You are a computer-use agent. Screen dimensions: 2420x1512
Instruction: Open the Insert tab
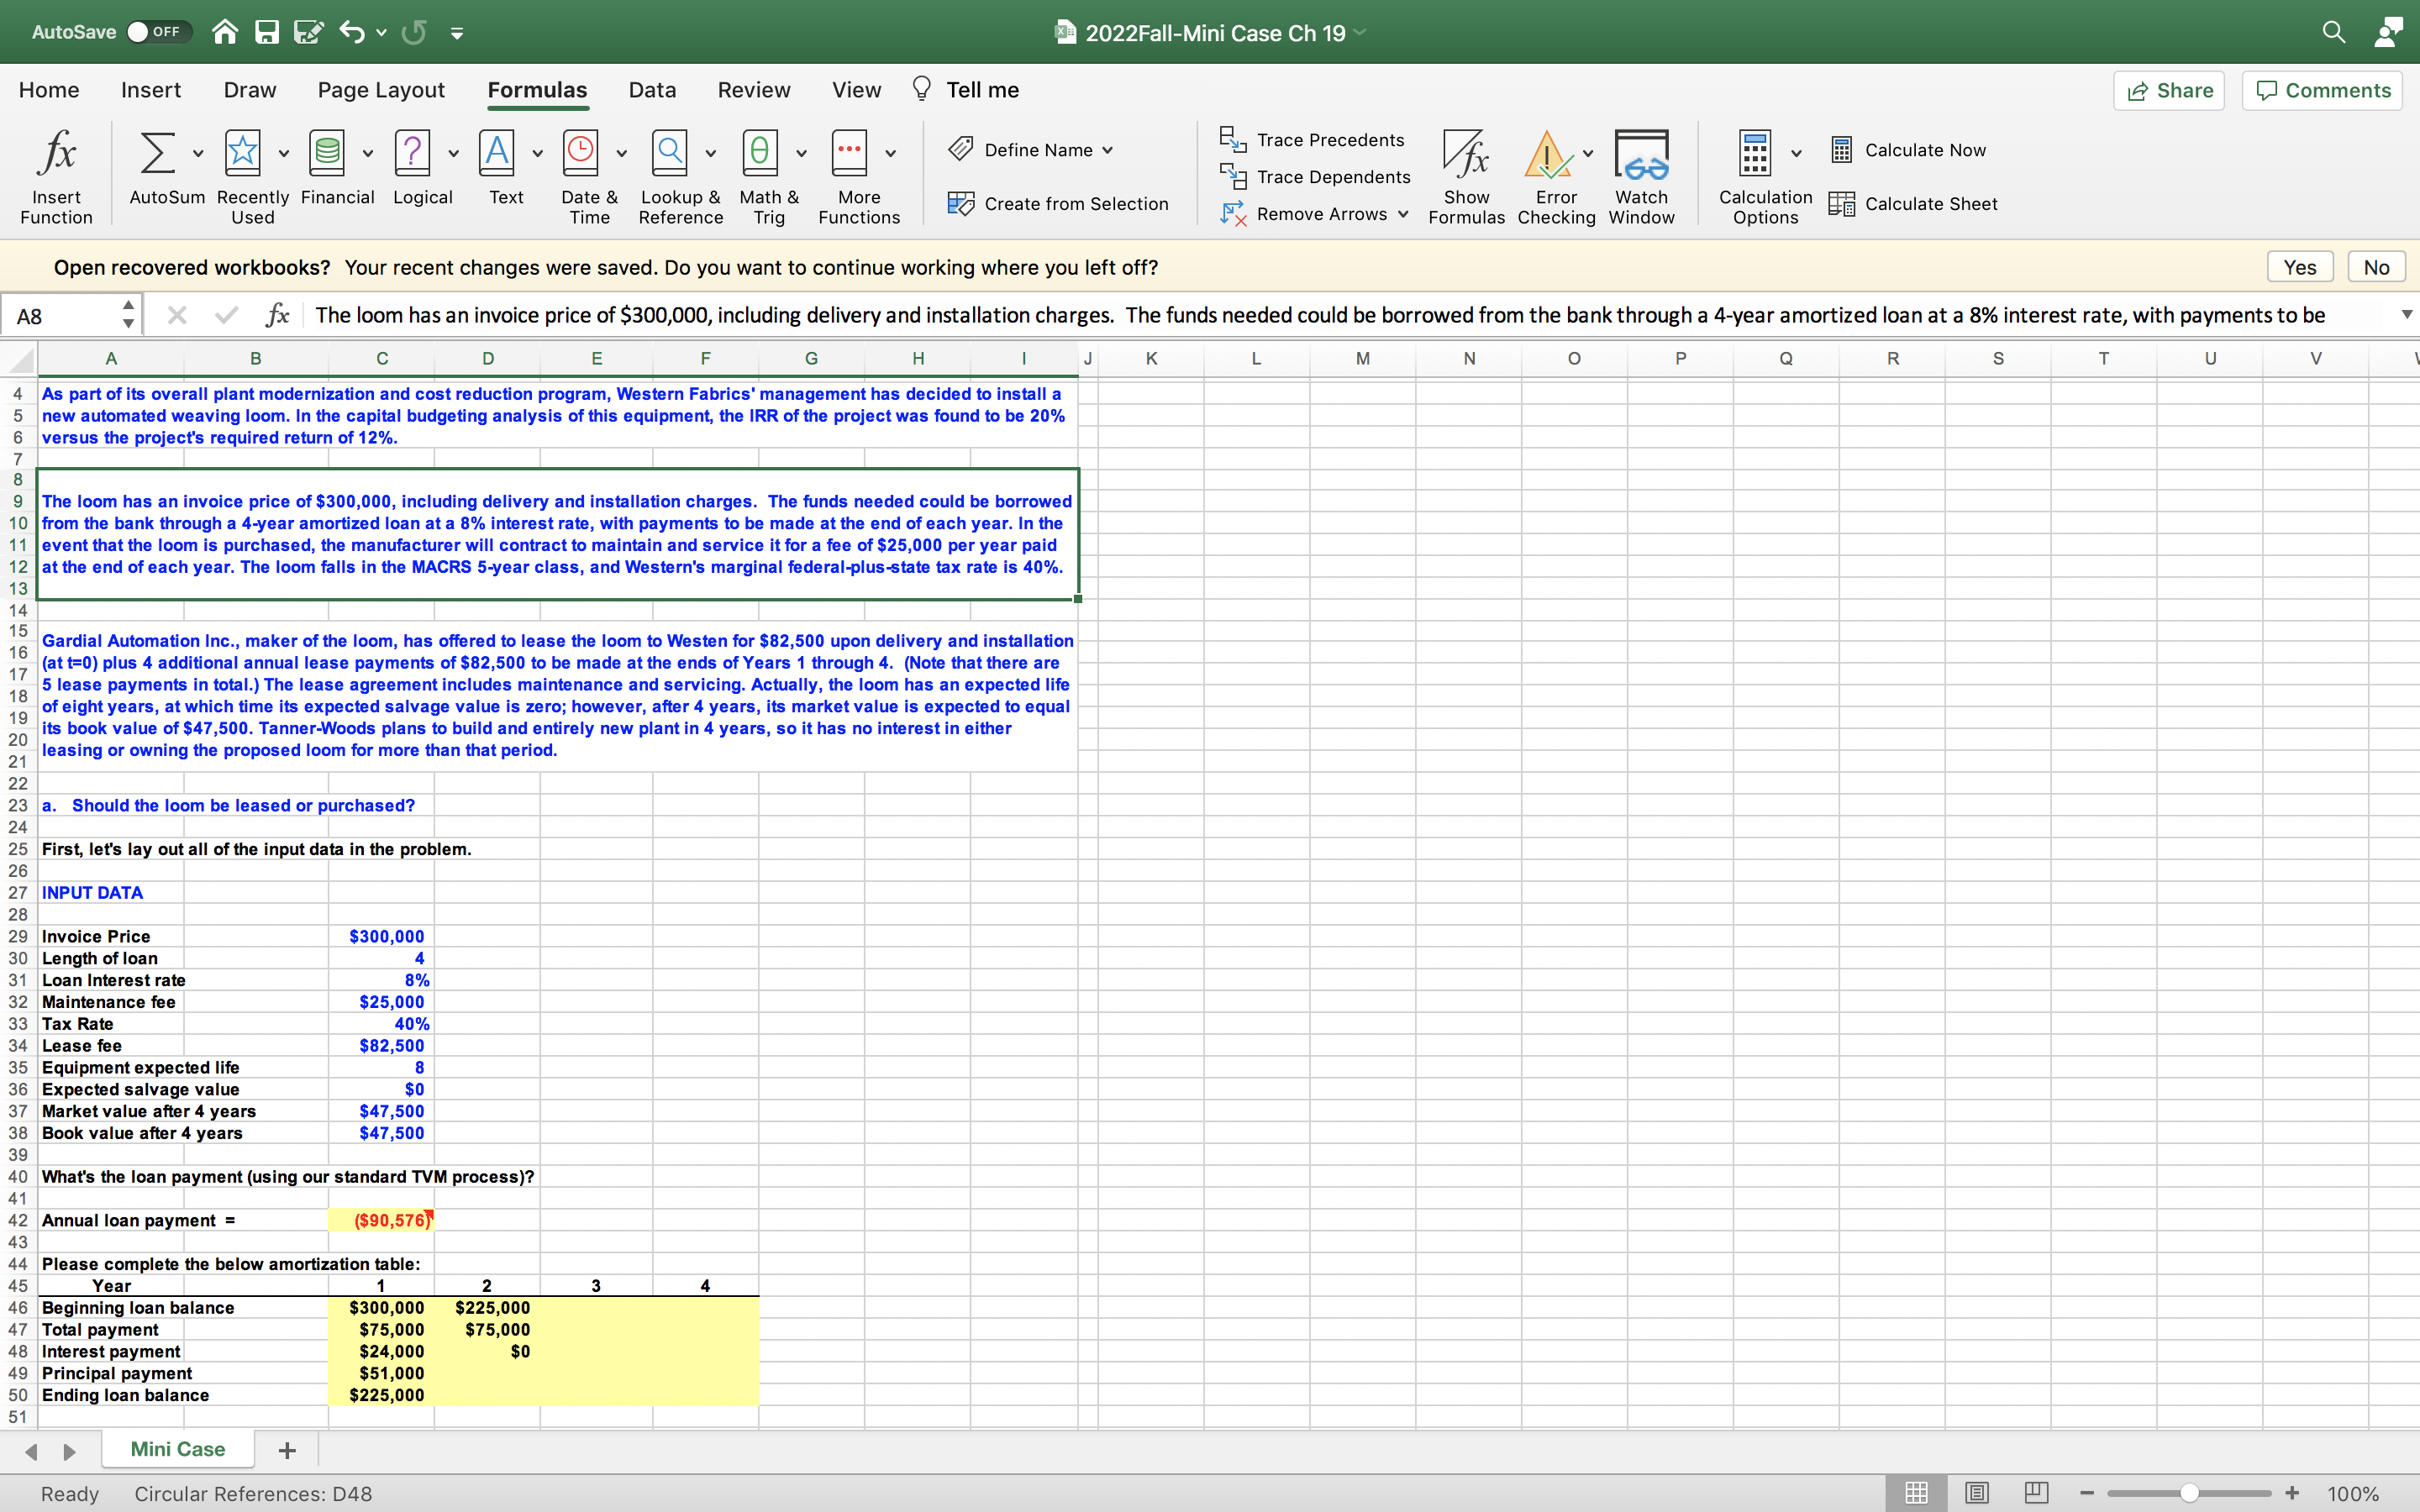151,90
